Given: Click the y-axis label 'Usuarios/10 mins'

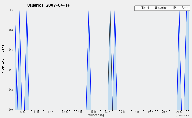Looking at the screenshot, I should 3,60.
